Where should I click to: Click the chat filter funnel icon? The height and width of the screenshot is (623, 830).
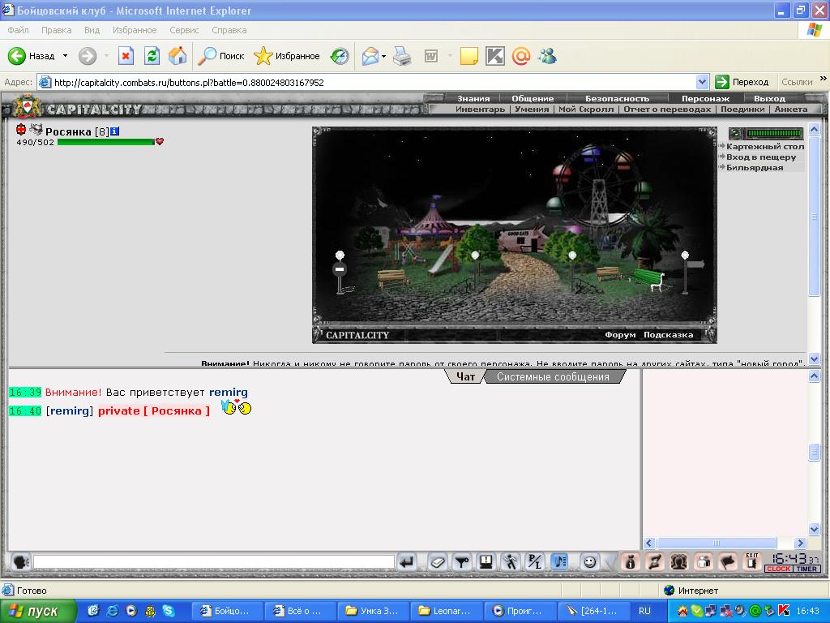(462, 561)
